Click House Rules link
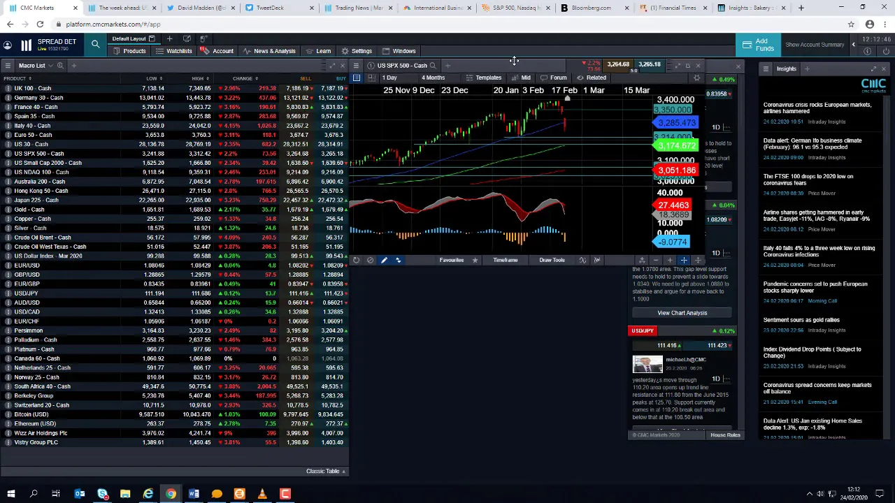 pyautogui.click(x=725, y=435)
